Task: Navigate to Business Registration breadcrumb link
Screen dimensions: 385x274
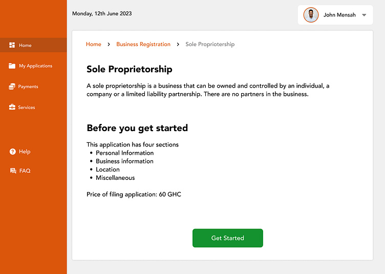Action: 143,45
